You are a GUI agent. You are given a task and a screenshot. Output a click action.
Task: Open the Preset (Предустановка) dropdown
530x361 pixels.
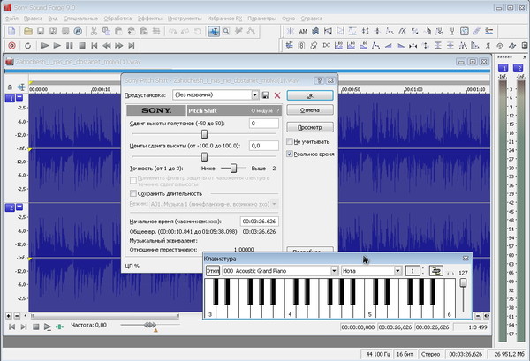pos(255,95)
